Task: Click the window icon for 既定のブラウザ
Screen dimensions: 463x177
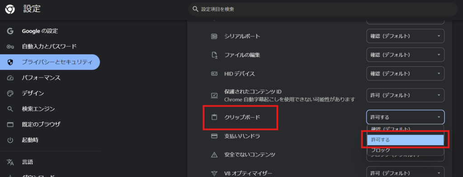Action: (10, 125)
